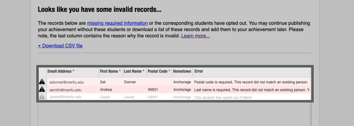The height and width of the screenshot is (126, 354).
Task: Click warning icon beside sdonner@meritu.edu
Action: click(x=42, y=82)
